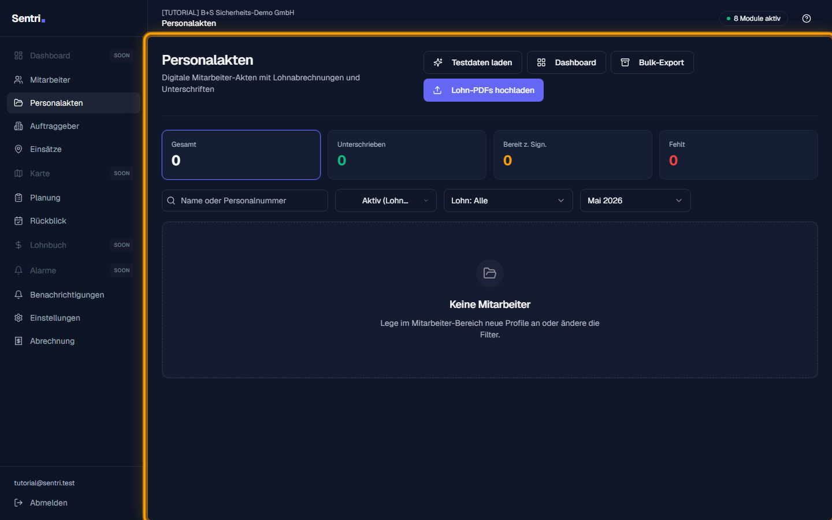The height and width of the screenshot is (520, 832).
Task: Click the Einstellungen gear icon
Action: tap(18, 318)
